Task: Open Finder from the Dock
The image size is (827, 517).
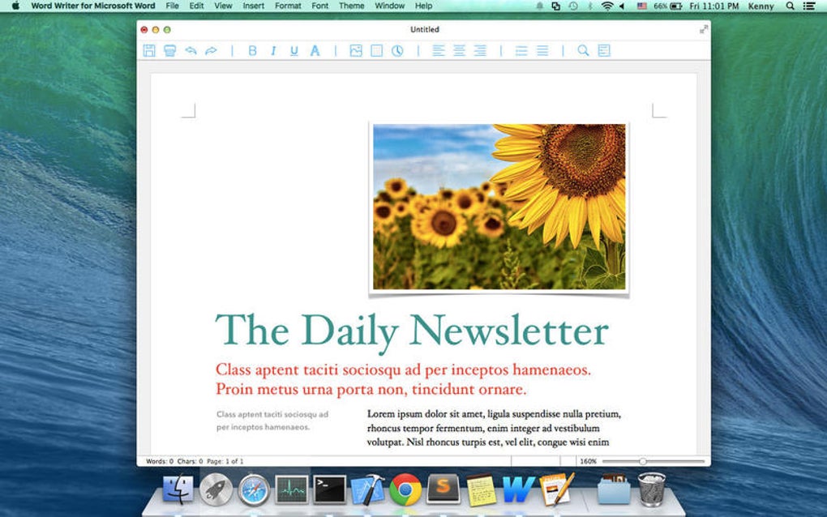Action: coord(178,489)
